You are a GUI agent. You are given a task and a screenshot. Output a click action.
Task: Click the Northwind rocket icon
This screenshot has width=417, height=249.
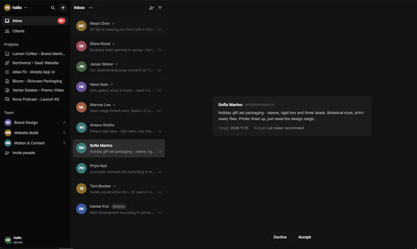point(7,63)
